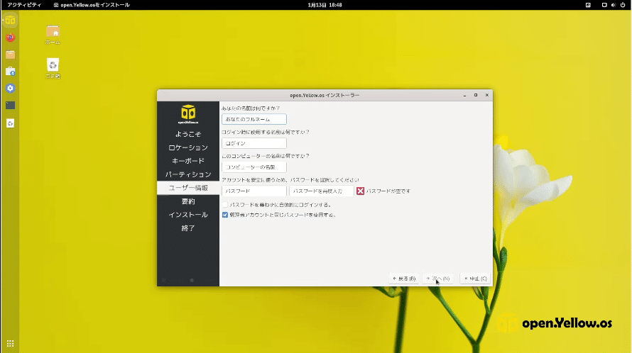Open Settings gear icon in dock
Image resolution: width=632 pixels, height=353 pixels.
[10, 88]
